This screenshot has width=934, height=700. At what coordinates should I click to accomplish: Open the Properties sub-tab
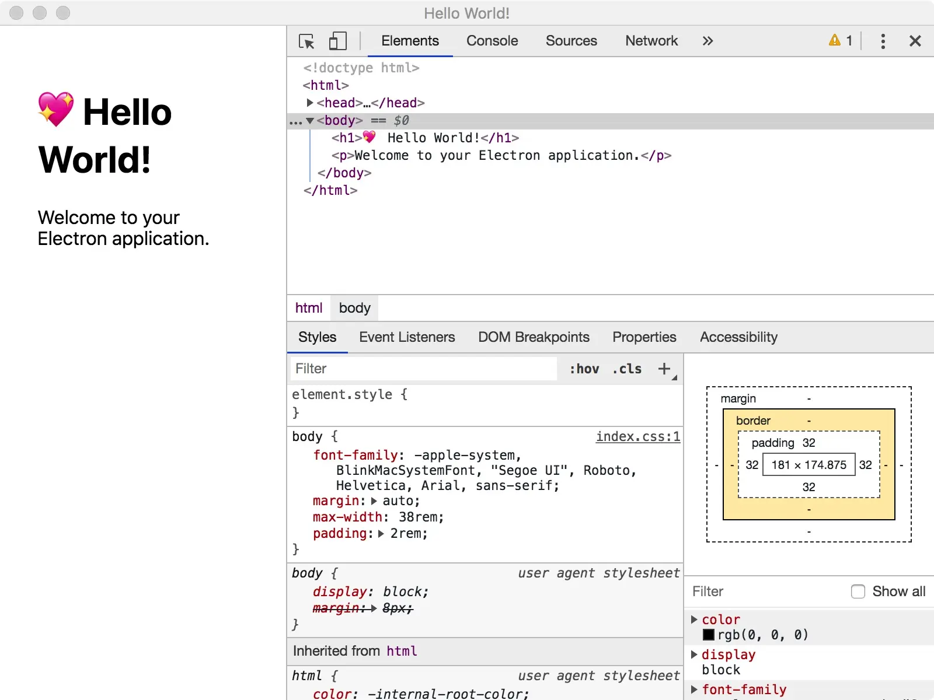(x=644, y=337)
